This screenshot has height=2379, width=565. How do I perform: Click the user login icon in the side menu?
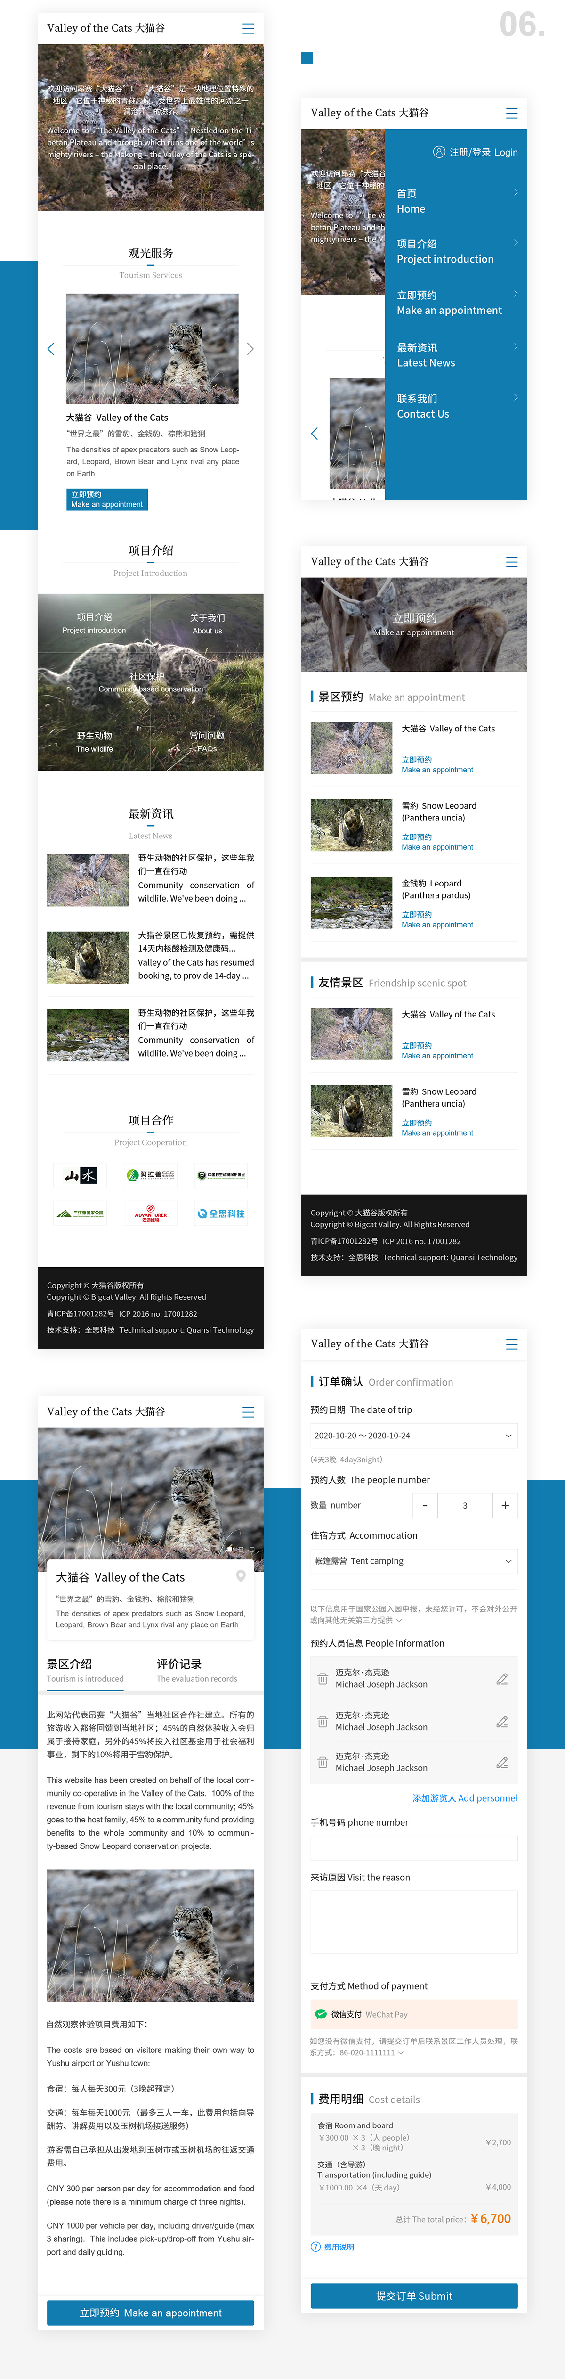pyautogui.click(x=438, y=152)
